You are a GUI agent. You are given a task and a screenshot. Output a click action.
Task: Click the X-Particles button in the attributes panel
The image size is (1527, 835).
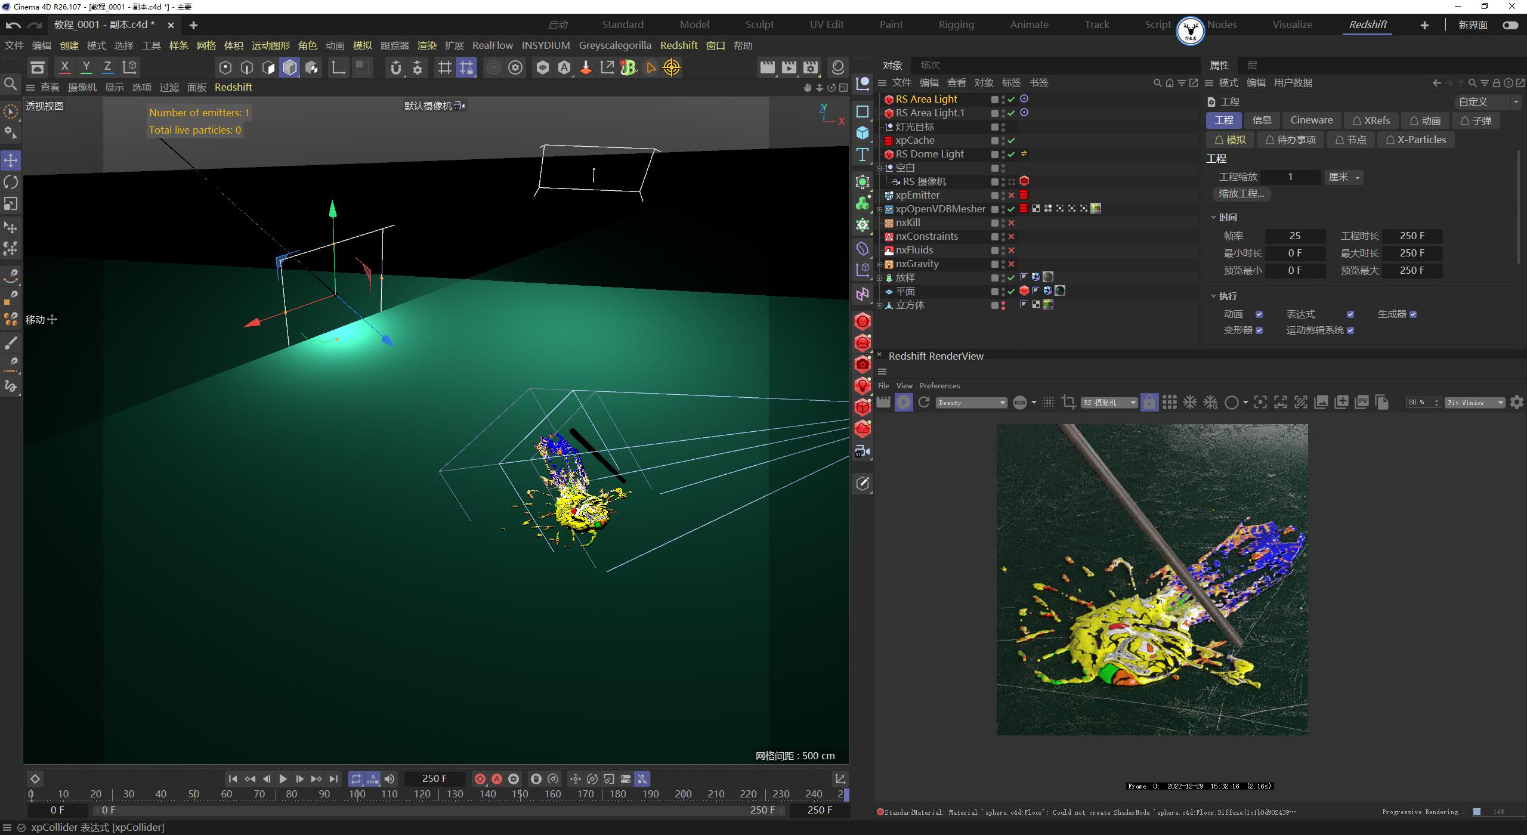tap(1415, 140)
